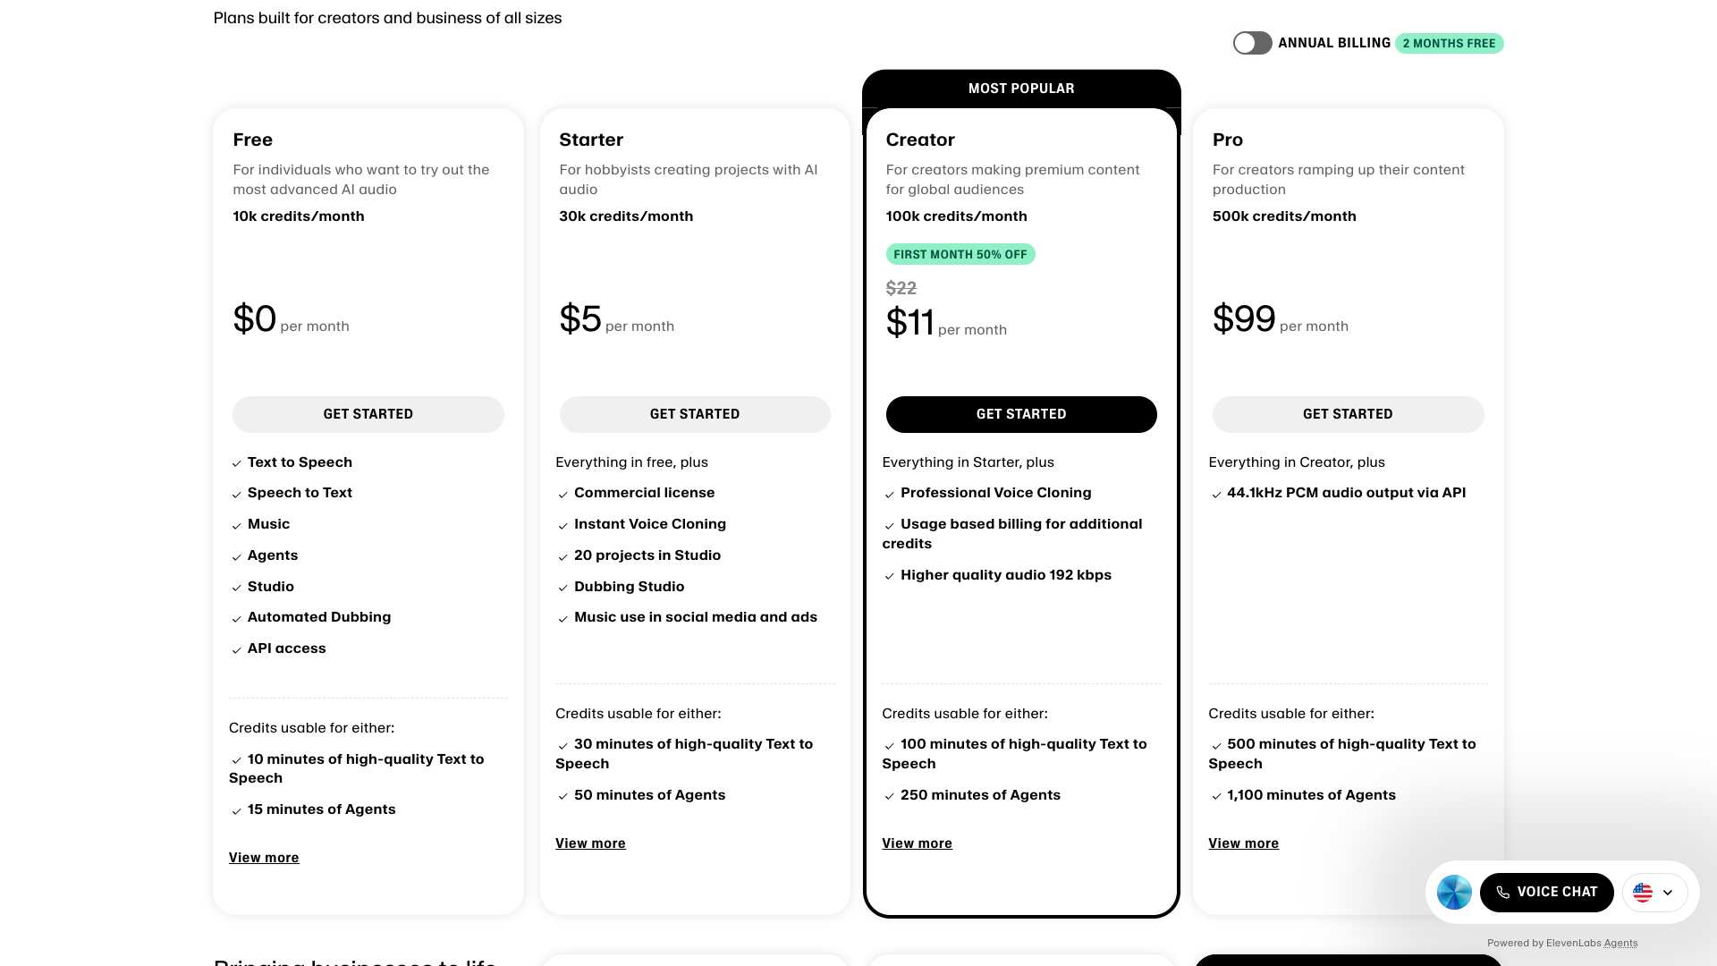Screen dimensions: 1717x966
Task: Click the "2 MONTHS FREE" badge
Action: (x=1449, y=42)
